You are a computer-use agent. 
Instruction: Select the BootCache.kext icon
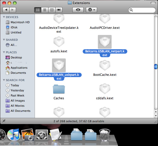(x=105, y=65)
